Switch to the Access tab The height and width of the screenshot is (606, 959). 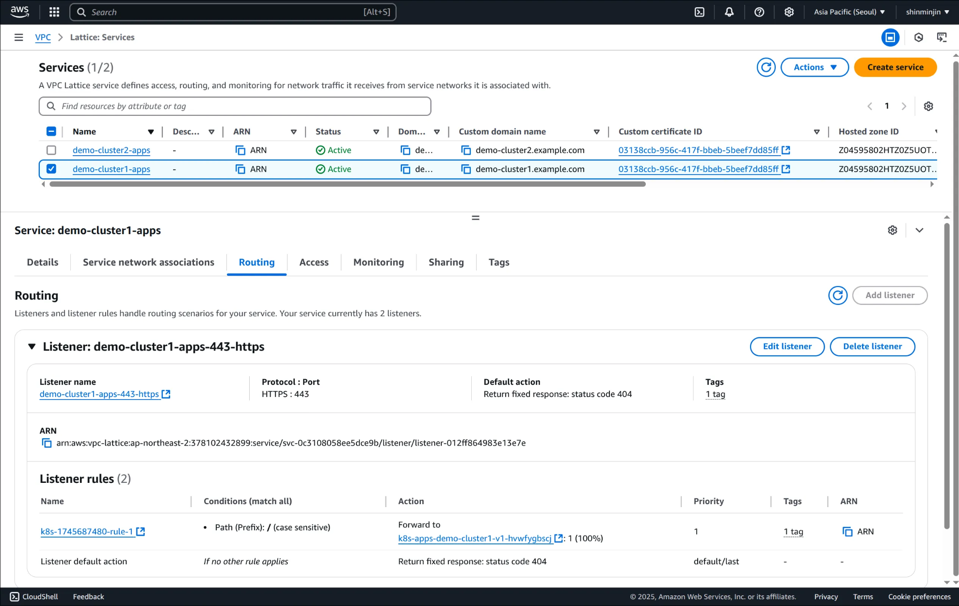click(x=314, y=262)
